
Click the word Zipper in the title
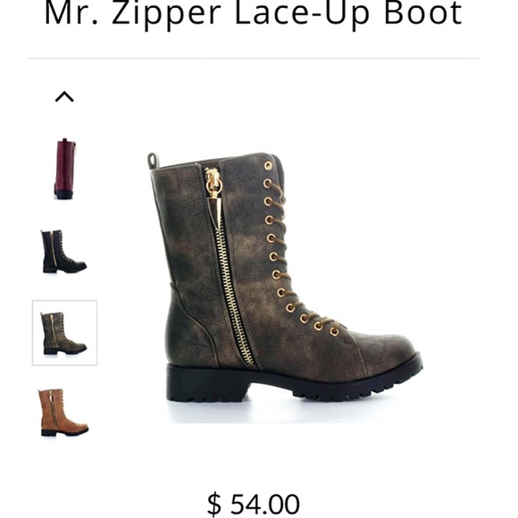coord(167,15)
